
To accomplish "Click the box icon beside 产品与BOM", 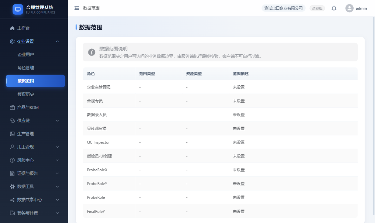I will [12, 107].
